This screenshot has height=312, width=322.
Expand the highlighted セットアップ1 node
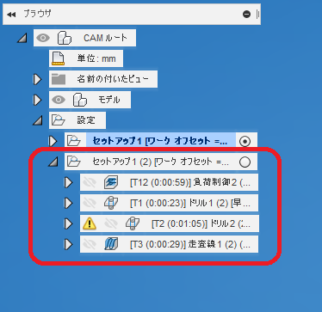click(x=53, y=141)
